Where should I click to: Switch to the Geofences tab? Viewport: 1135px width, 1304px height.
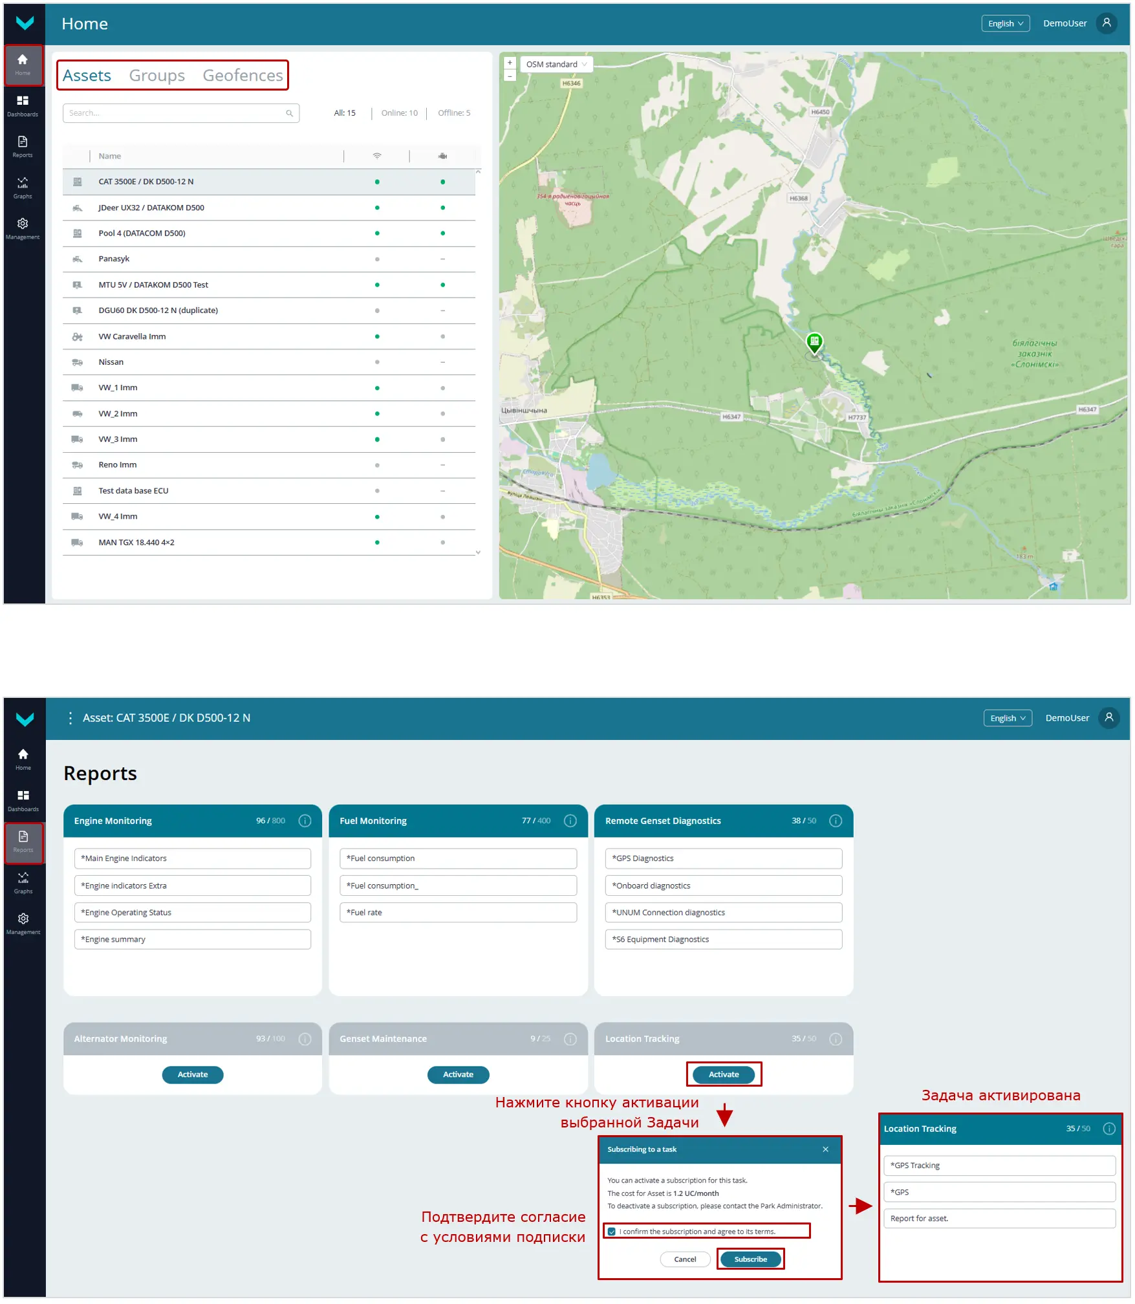tap(243, 76)
